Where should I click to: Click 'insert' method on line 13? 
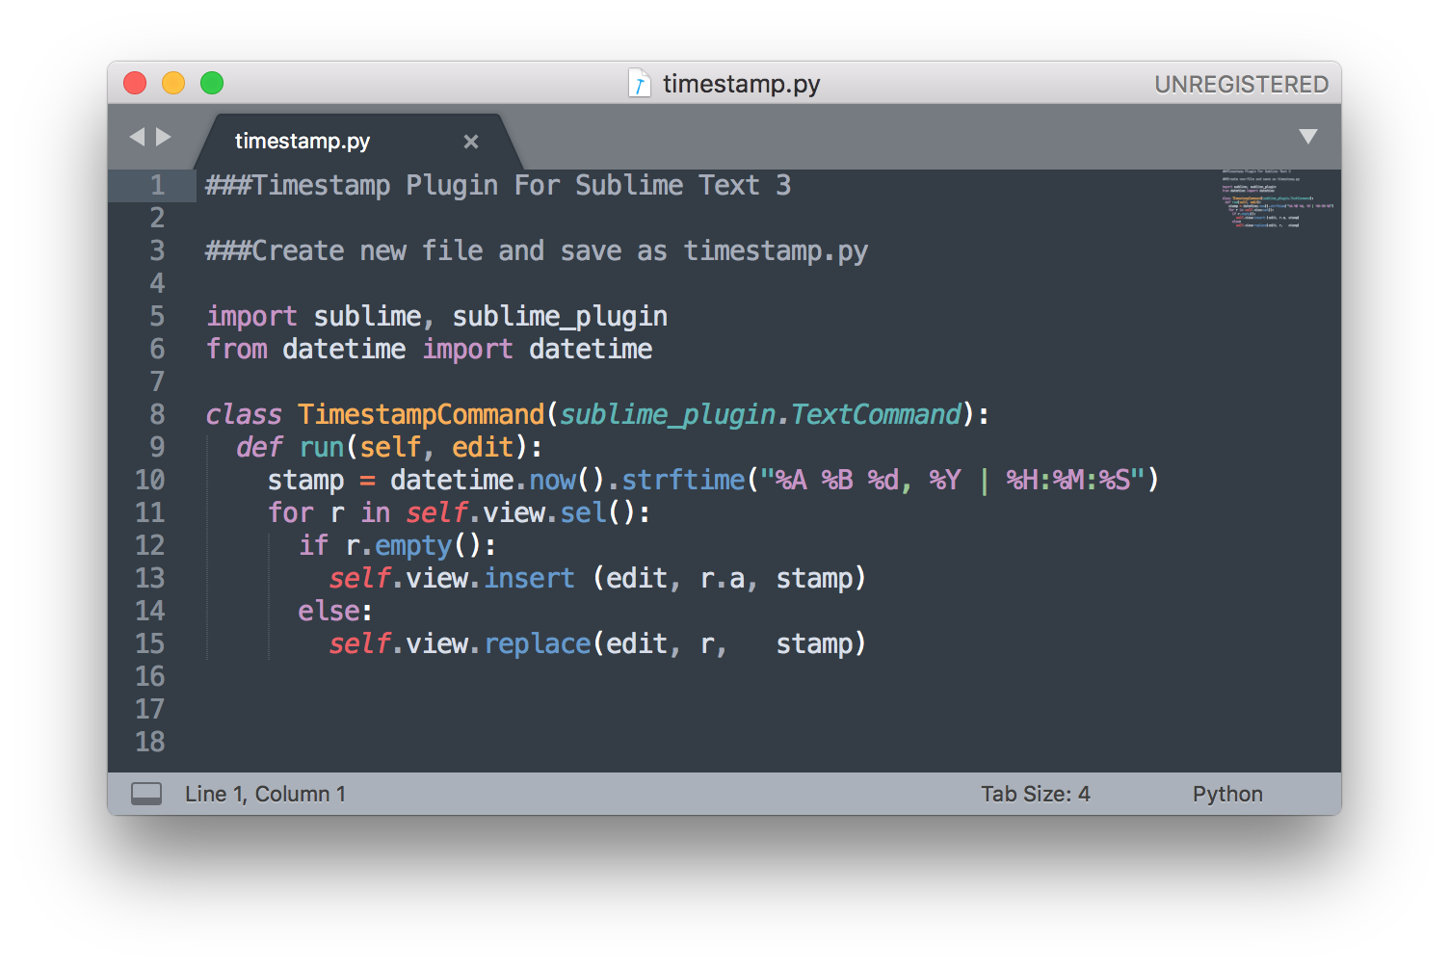click(x=529, y=578)
